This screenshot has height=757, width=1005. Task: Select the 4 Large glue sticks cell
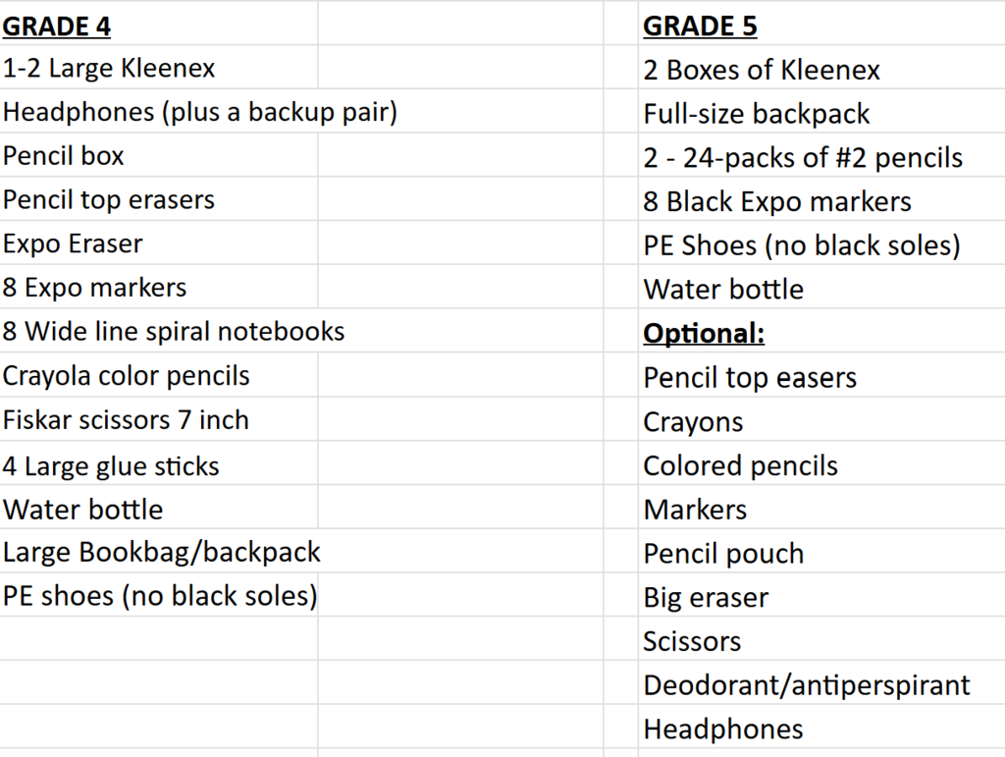[158, 463]
